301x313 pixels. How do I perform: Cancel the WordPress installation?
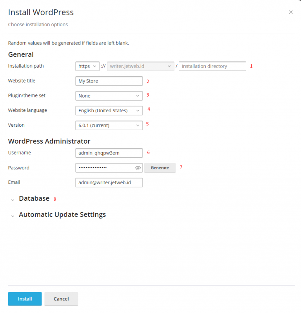pos(61,299)
